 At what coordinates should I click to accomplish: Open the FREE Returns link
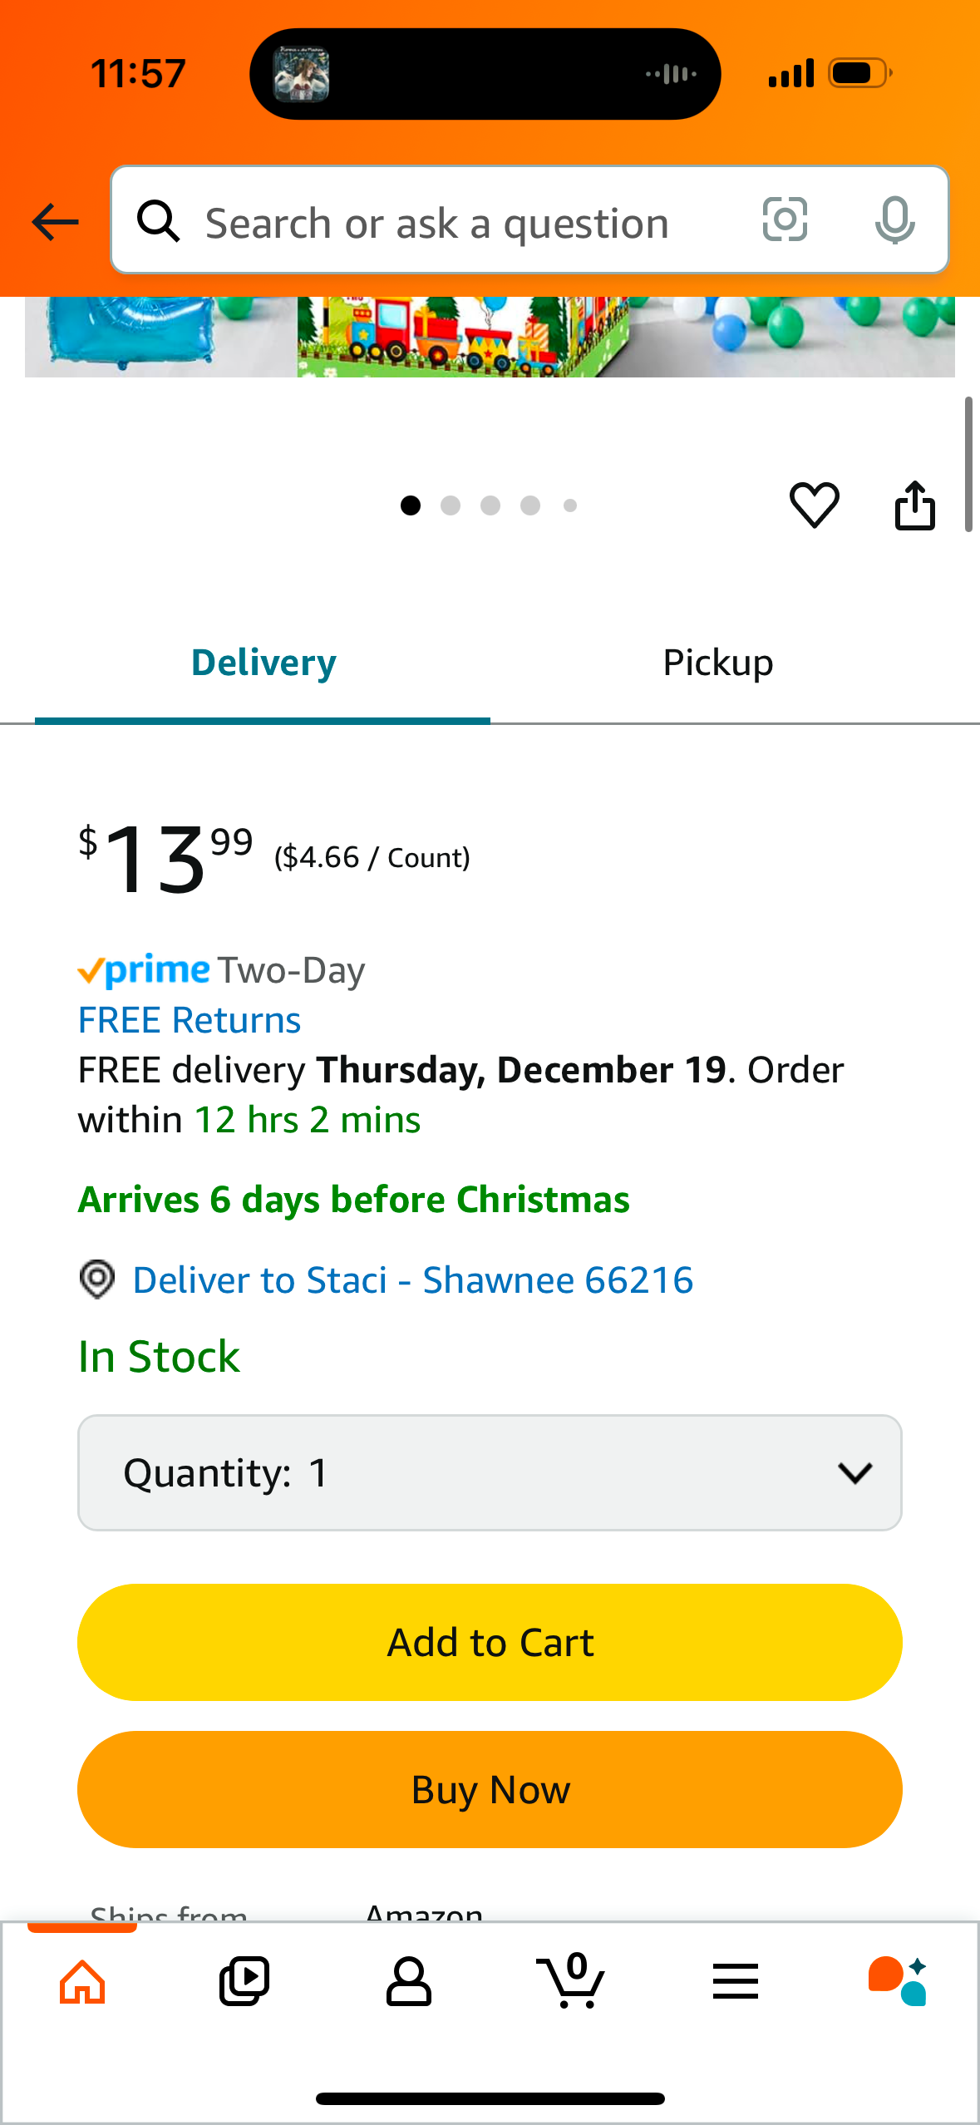point(190,1020)
